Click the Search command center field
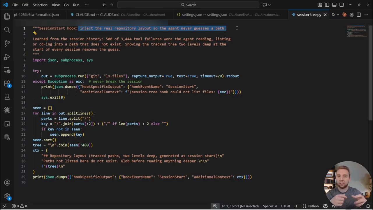 coord(188,5)
